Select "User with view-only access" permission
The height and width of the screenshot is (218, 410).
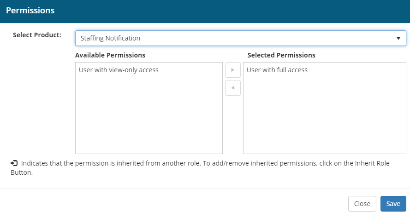click(119, 70)
